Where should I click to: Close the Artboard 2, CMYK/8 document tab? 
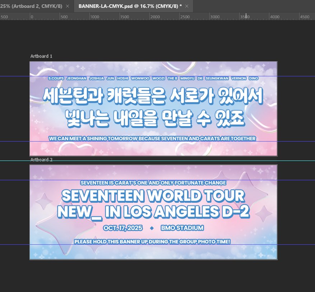pos(68,6)
